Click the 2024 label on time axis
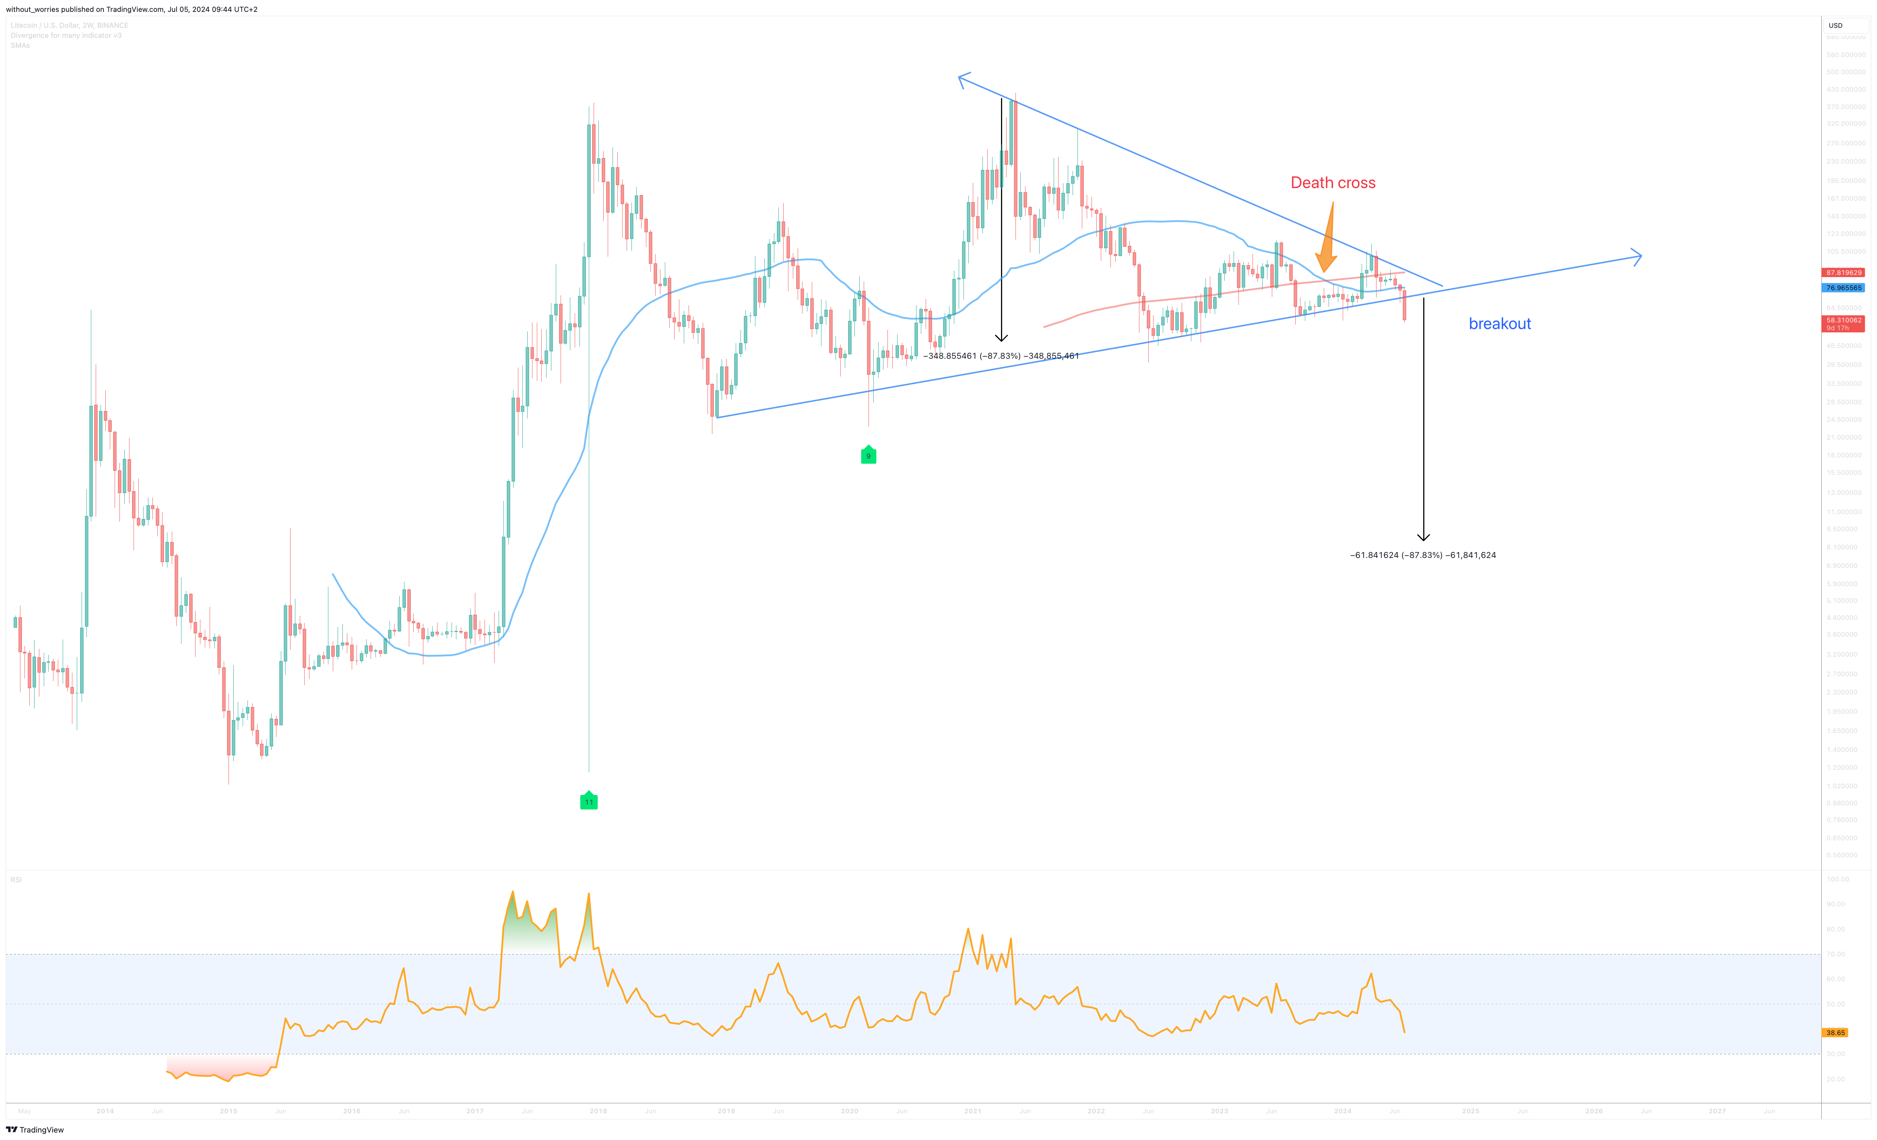This screenshot has width=1877, height=1140. click(1343, 1111)
